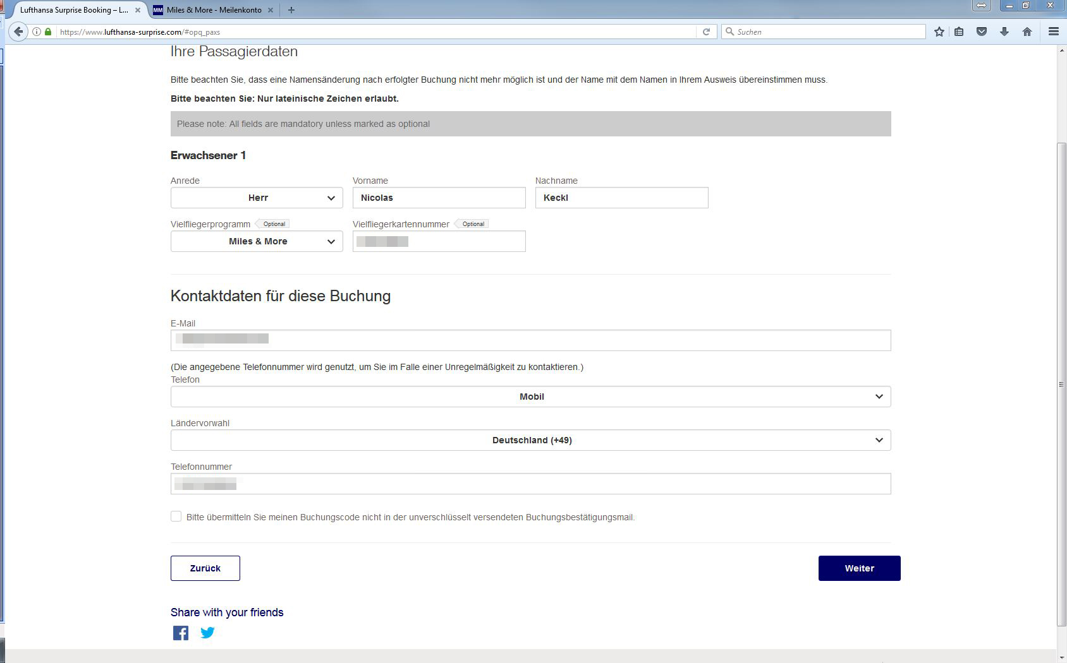Go to the browser home icon
The height and width of the screenshot is (663, 1067).
(x=1027, y=32)
